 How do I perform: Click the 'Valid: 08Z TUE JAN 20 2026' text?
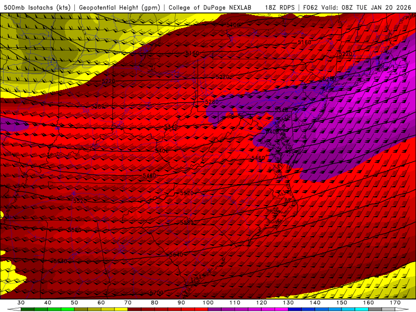coord(366,7)
